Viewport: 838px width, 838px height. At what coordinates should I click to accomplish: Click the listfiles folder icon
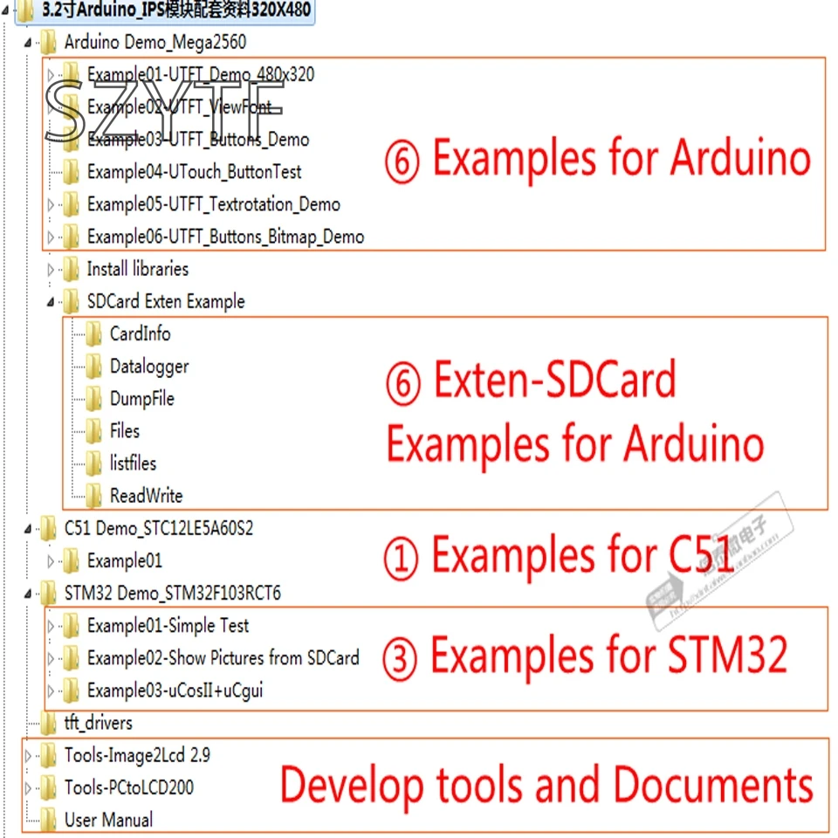pyautogui.click(x=93, y=464)
